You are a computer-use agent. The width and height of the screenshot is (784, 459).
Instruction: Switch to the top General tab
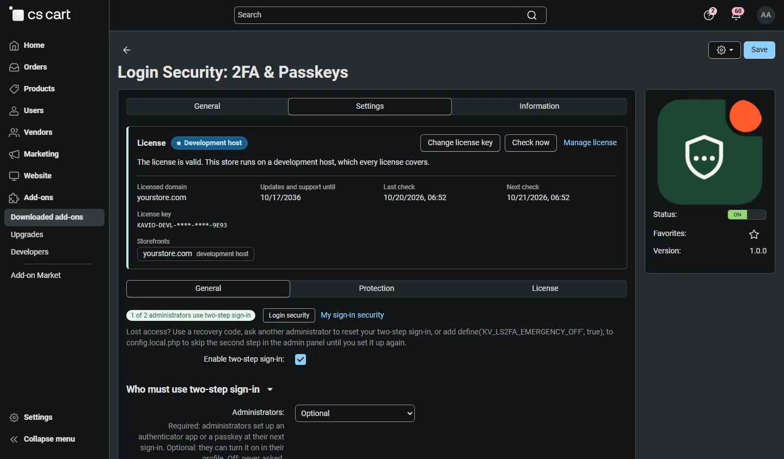point(207,107)
